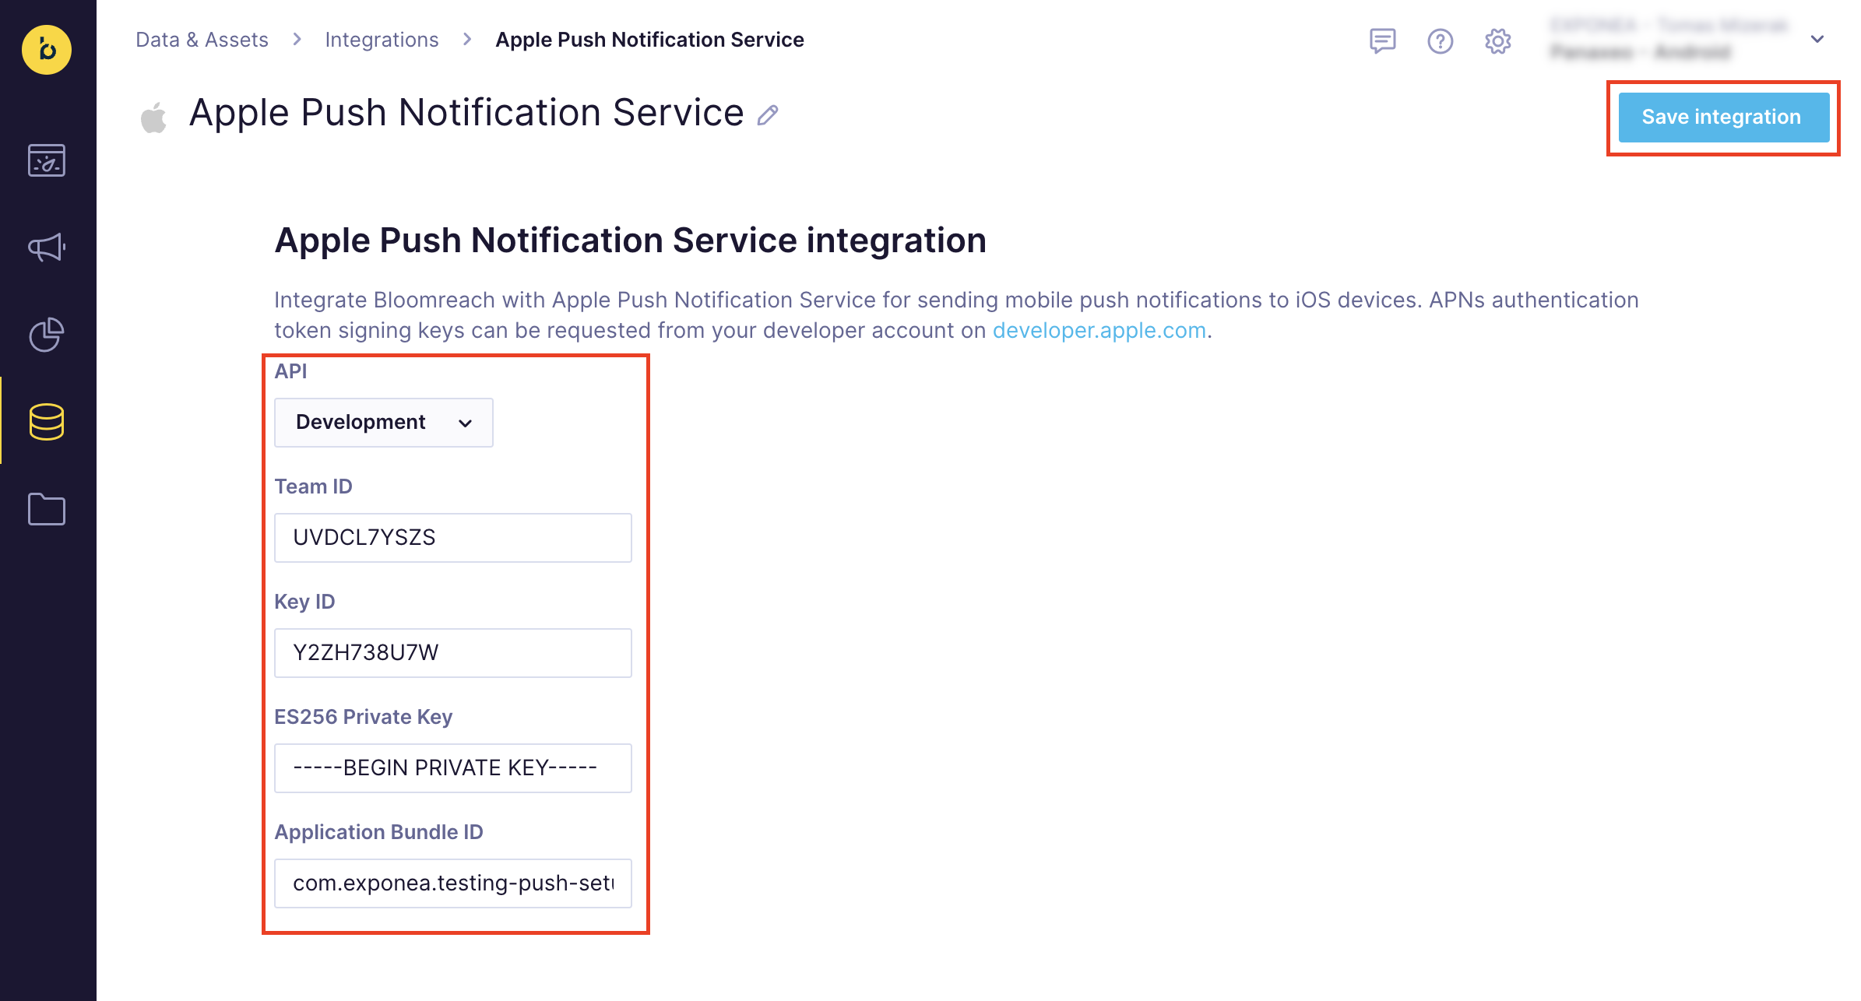
Task: Expand the account project switcher chevron
Action: click(1817, 39)
